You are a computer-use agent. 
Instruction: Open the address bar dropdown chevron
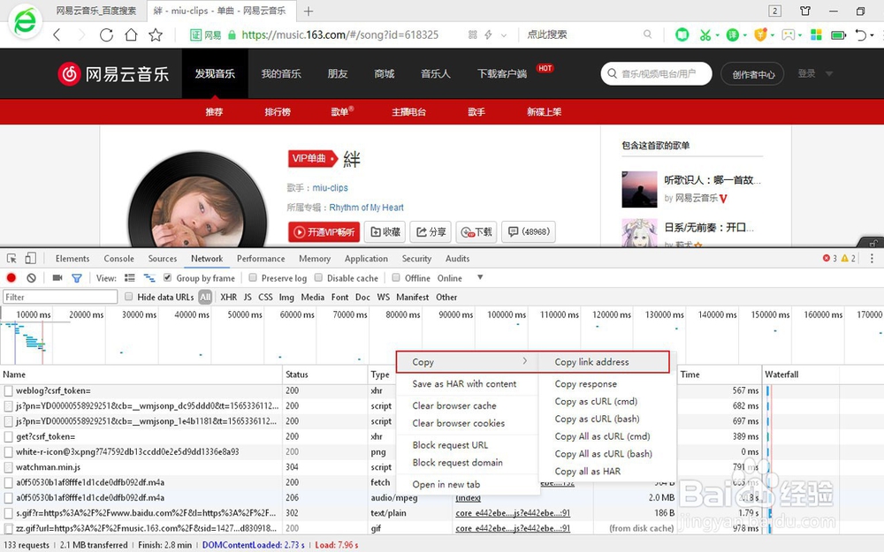pos(504,35)
